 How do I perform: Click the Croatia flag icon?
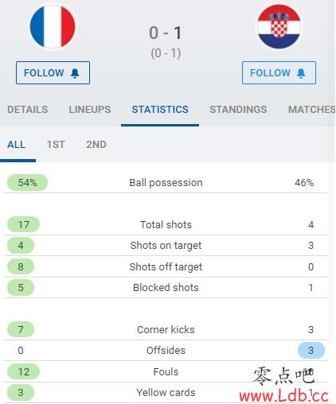click(x=279, y=27)
